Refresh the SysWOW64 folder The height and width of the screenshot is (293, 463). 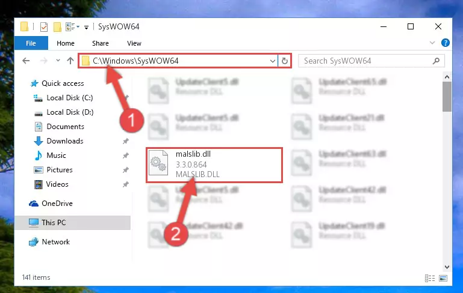[x=285, y=61]
